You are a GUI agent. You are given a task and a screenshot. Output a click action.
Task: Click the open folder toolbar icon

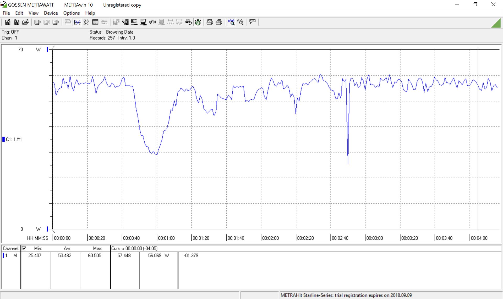point(25,22)
